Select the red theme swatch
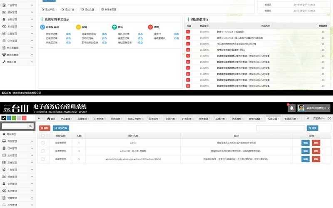 24,118
